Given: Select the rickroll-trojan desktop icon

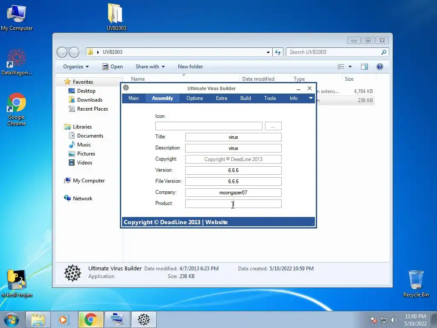Looking at the screenshot, I should (x=17, y=284).
